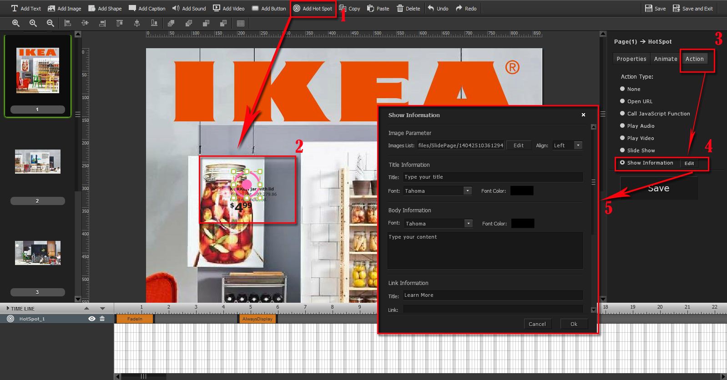The height and width of the screenshot is (380, 727).
Task: Select page 2 thumbnail
Action: pyautogui.click(x=38, y=161)
